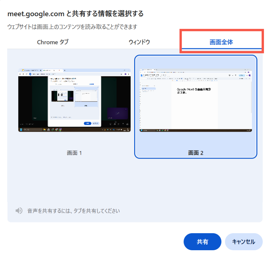The width and height of the screenshot is (269, 255).
Task: Click Docs outline sidebar in 画面 2 preview
Action: click(x=148, y=89)
